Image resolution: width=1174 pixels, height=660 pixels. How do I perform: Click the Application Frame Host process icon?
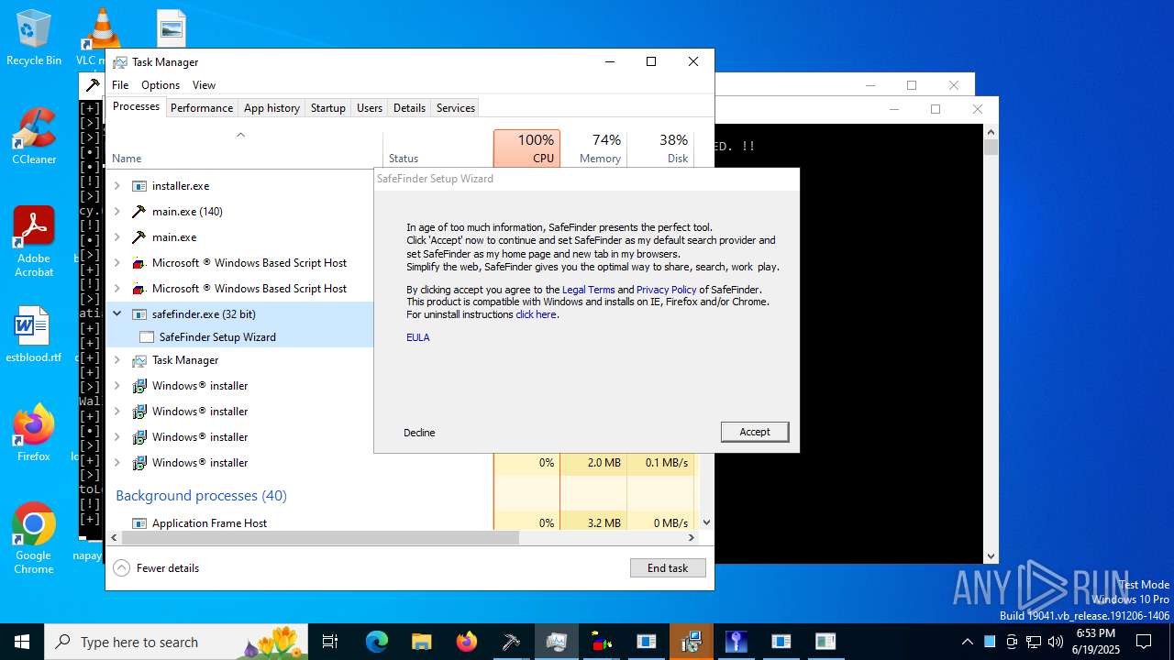tap(138, 523)
